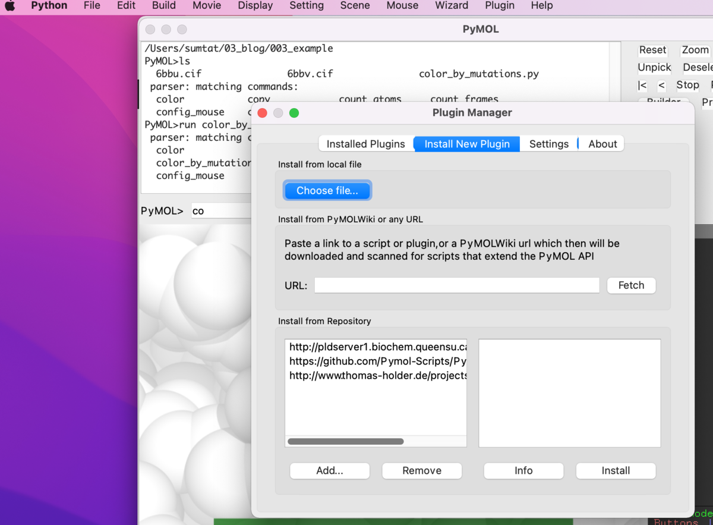The image size is (713, 525).
Task: Click the Info button
Action: (x=523, y=470)
